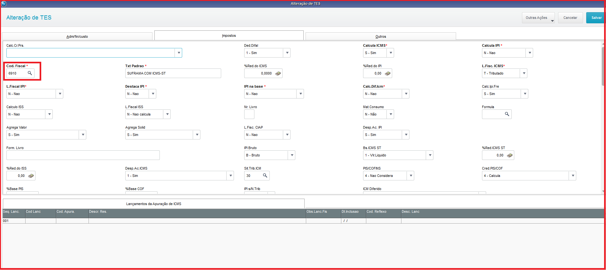Open the Ded.Difal dropdown

[287, 53]
